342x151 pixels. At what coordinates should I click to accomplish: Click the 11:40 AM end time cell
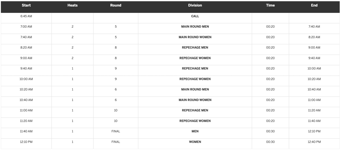point(314,121)
